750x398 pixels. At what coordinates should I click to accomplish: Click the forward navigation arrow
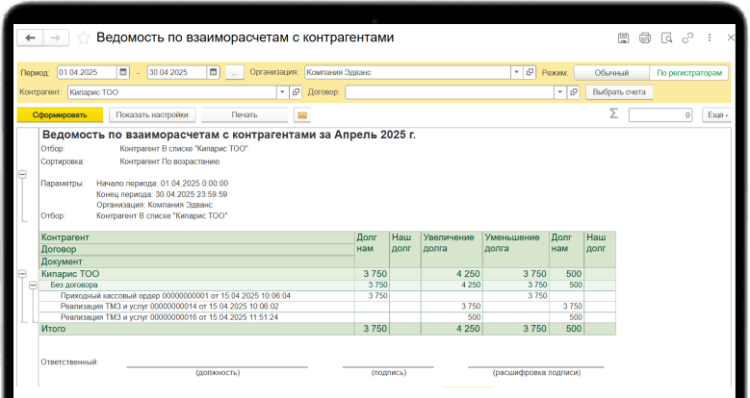(x=57, y=37)
